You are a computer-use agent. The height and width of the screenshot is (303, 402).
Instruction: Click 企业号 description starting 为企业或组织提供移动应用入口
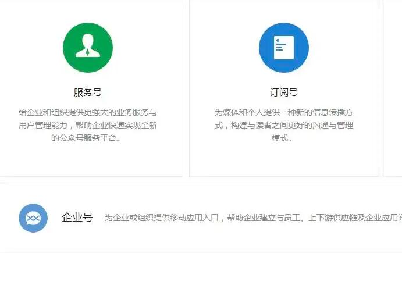click(x=253, y=218)
